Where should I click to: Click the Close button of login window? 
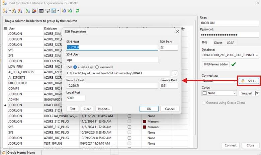coord(250,145)
